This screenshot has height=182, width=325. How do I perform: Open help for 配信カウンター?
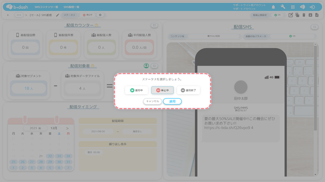[96, 25]
